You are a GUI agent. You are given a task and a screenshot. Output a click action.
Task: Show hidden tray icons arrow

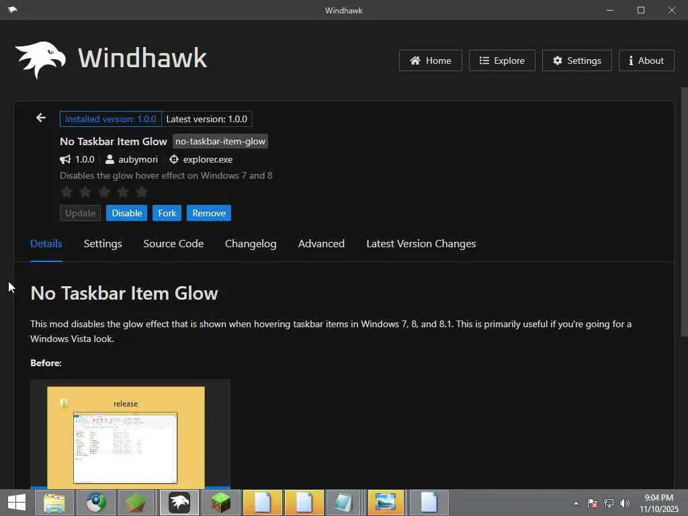576,503
